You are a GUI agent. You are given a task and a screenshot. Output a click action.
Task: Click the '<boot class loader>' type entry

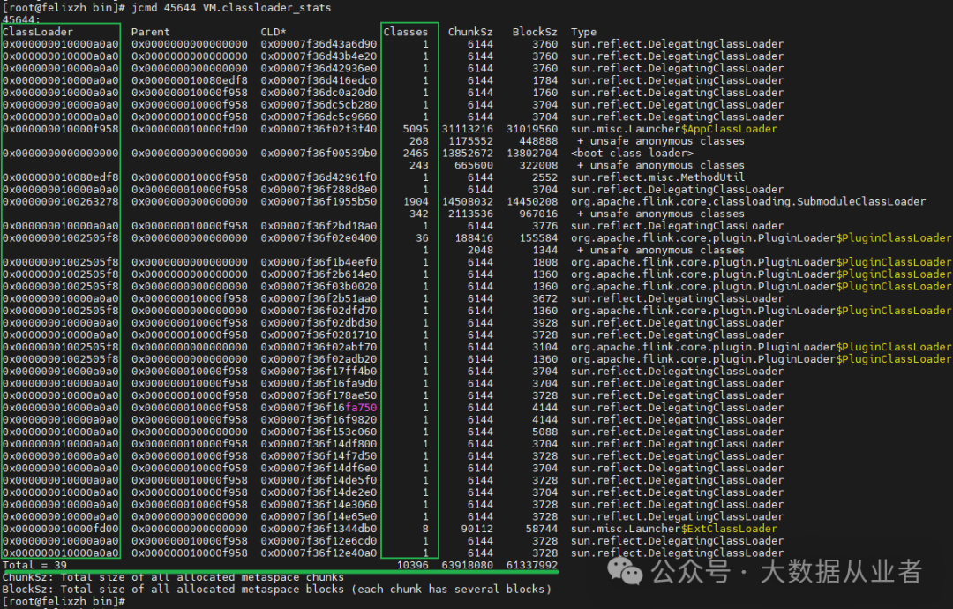pos(632,154)
